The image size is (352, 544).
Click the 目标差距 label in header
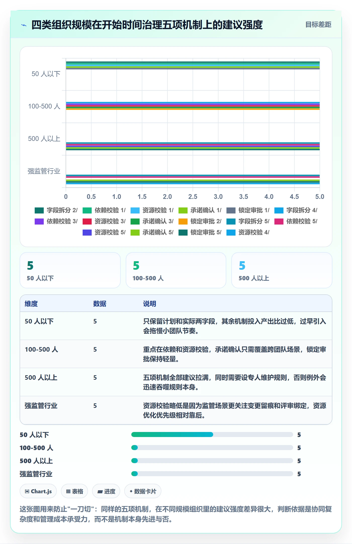click(318, 25)
